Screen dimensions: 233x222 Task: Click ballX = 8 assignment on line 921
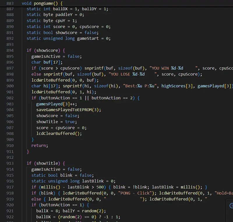(47, 211)
